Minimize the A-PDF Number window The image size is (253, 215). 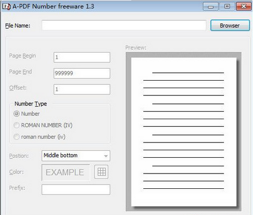(x=211, y=7)
